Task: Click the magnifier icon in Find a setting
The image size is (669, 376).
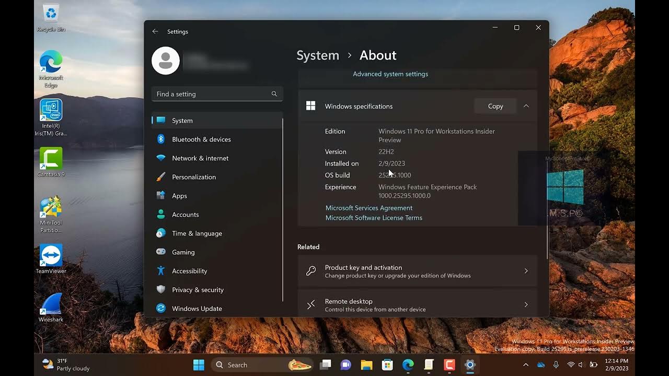Action: click(x=274, y=94)
